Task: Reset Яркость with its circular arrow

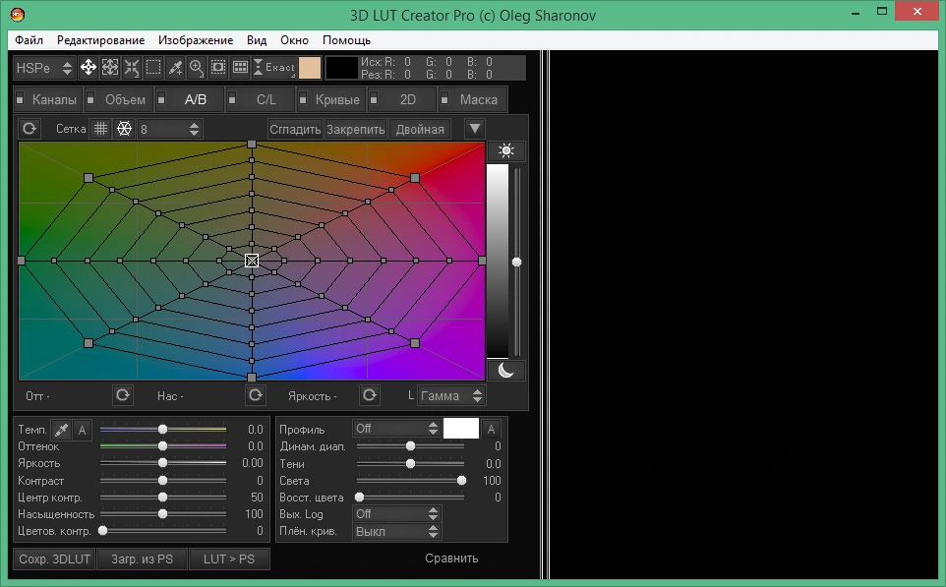Action: [369, 395]
